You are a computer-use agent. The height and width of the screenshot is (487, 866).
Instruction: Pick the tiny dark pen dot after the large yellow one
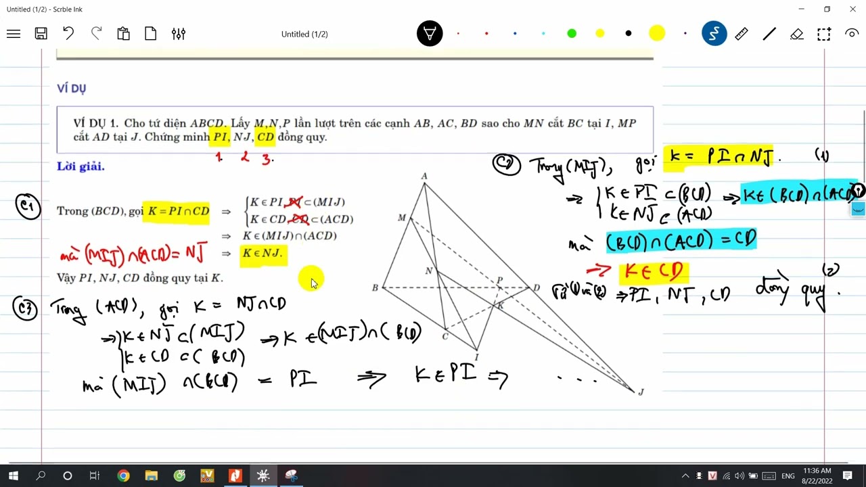pyautogui.click(x=685, y=34)
